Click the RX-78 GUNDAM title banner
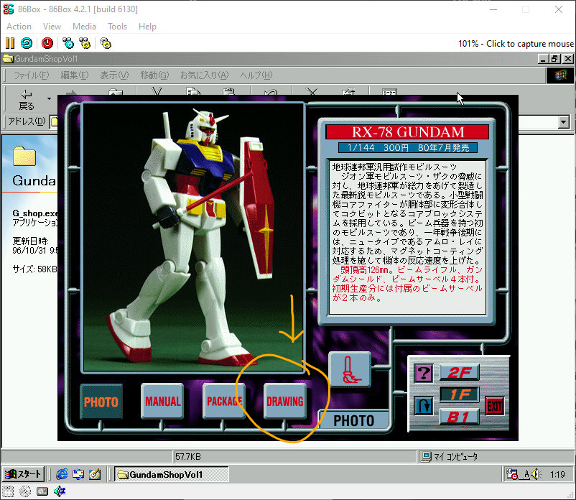The image size is (576, 500). click(407, 132)
